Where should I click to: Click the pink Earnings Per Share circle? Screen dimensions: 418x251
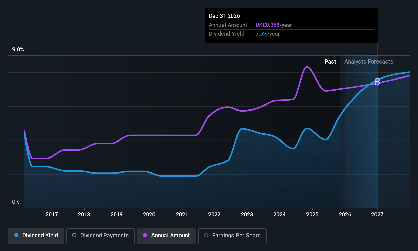(x=206, y=236)
